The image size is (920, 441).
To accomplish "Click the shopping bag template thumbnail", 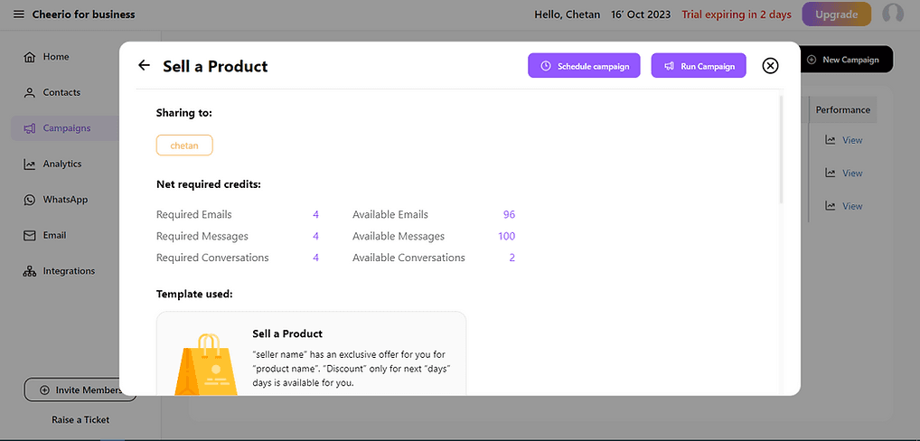I will tap(206, 364).
